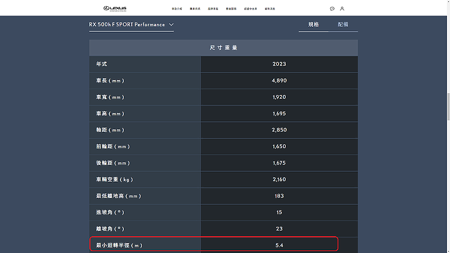Screen dimensions: 450x253
Task: Select the 2023 value cell
Action: [279, 64]
